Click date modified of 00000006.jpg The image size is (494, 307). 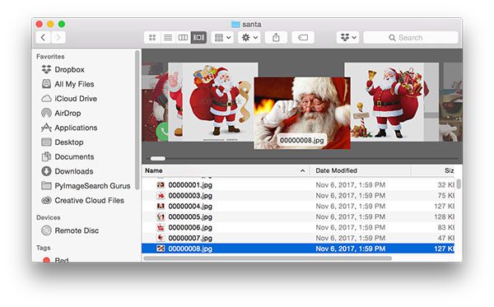351,227
